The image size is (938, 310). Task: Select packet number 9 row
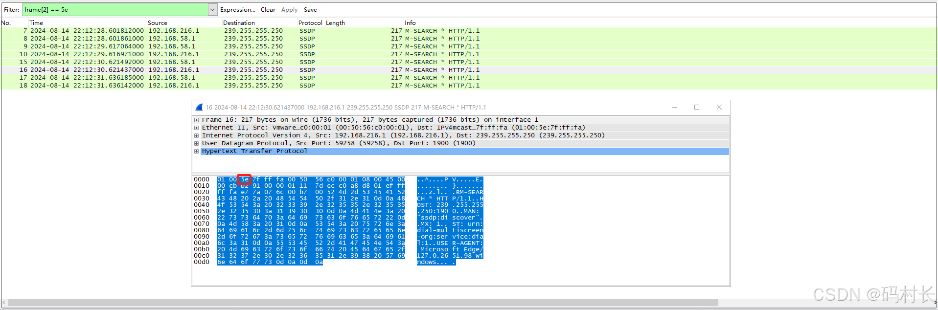(x=469, y=46)
